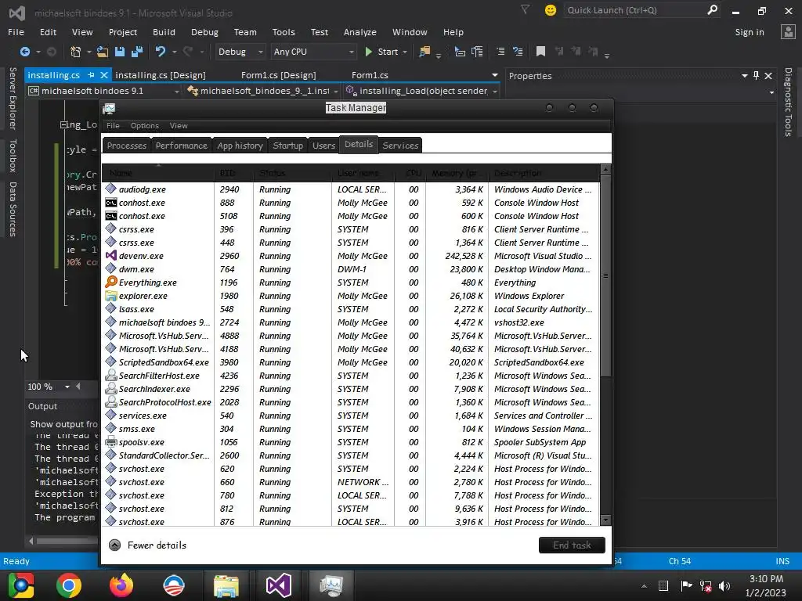Image resolution: width=802 pixels, height=601 pixels.
Task: Select the devenv.exe process row
Action: click(x=350, y=256)
